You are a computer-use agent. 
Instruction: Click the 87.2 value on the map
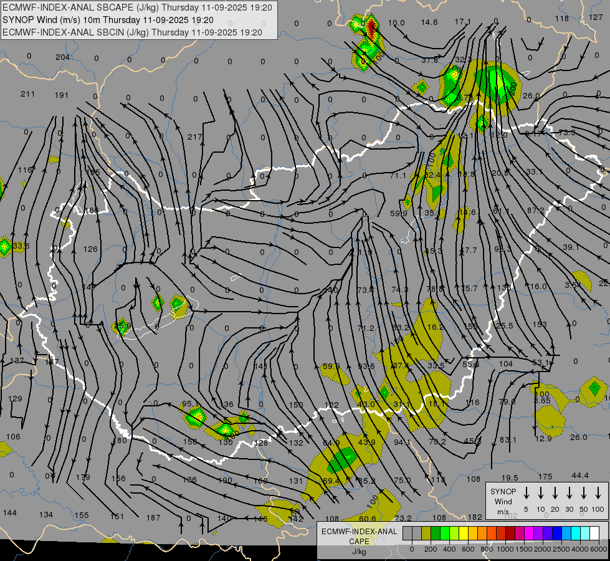pyautogui.click(x=536, y=210)
